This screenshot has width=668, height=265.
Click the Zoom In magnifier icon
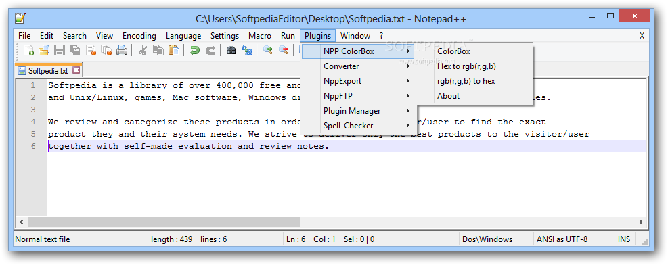pos(268,50)
